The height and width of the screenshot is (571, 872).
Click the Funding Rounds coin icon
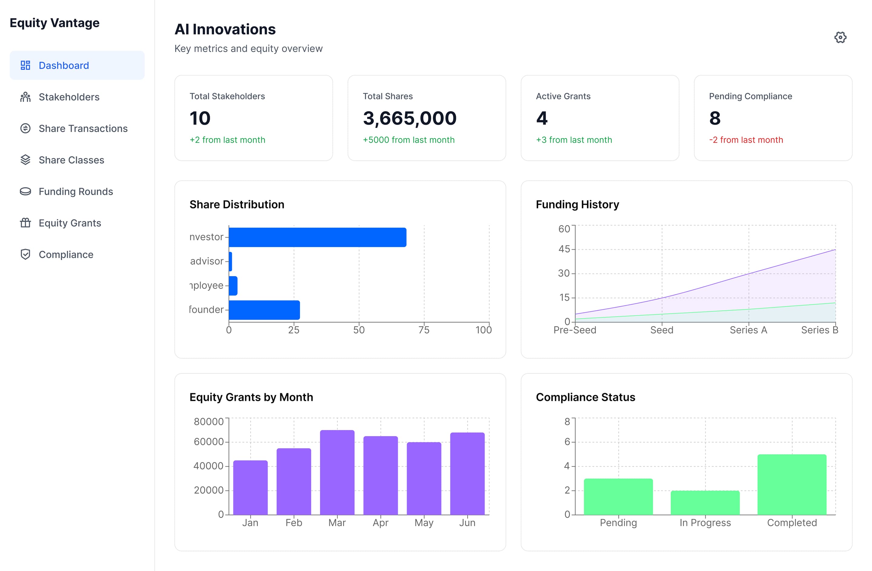pos(25,192)
